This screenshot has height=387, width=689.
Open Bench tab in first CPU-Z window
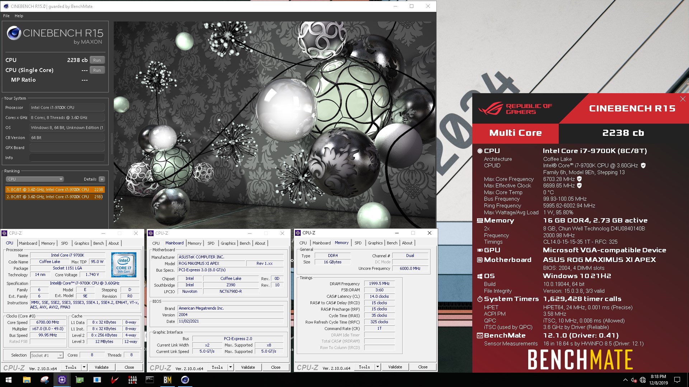tap(99, 243)
